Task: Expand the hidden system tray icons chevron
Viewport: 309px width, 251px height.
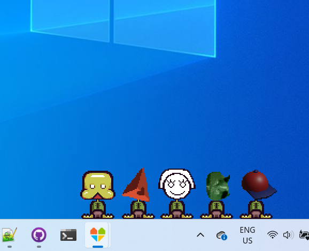Action: [x=200, y=235]
